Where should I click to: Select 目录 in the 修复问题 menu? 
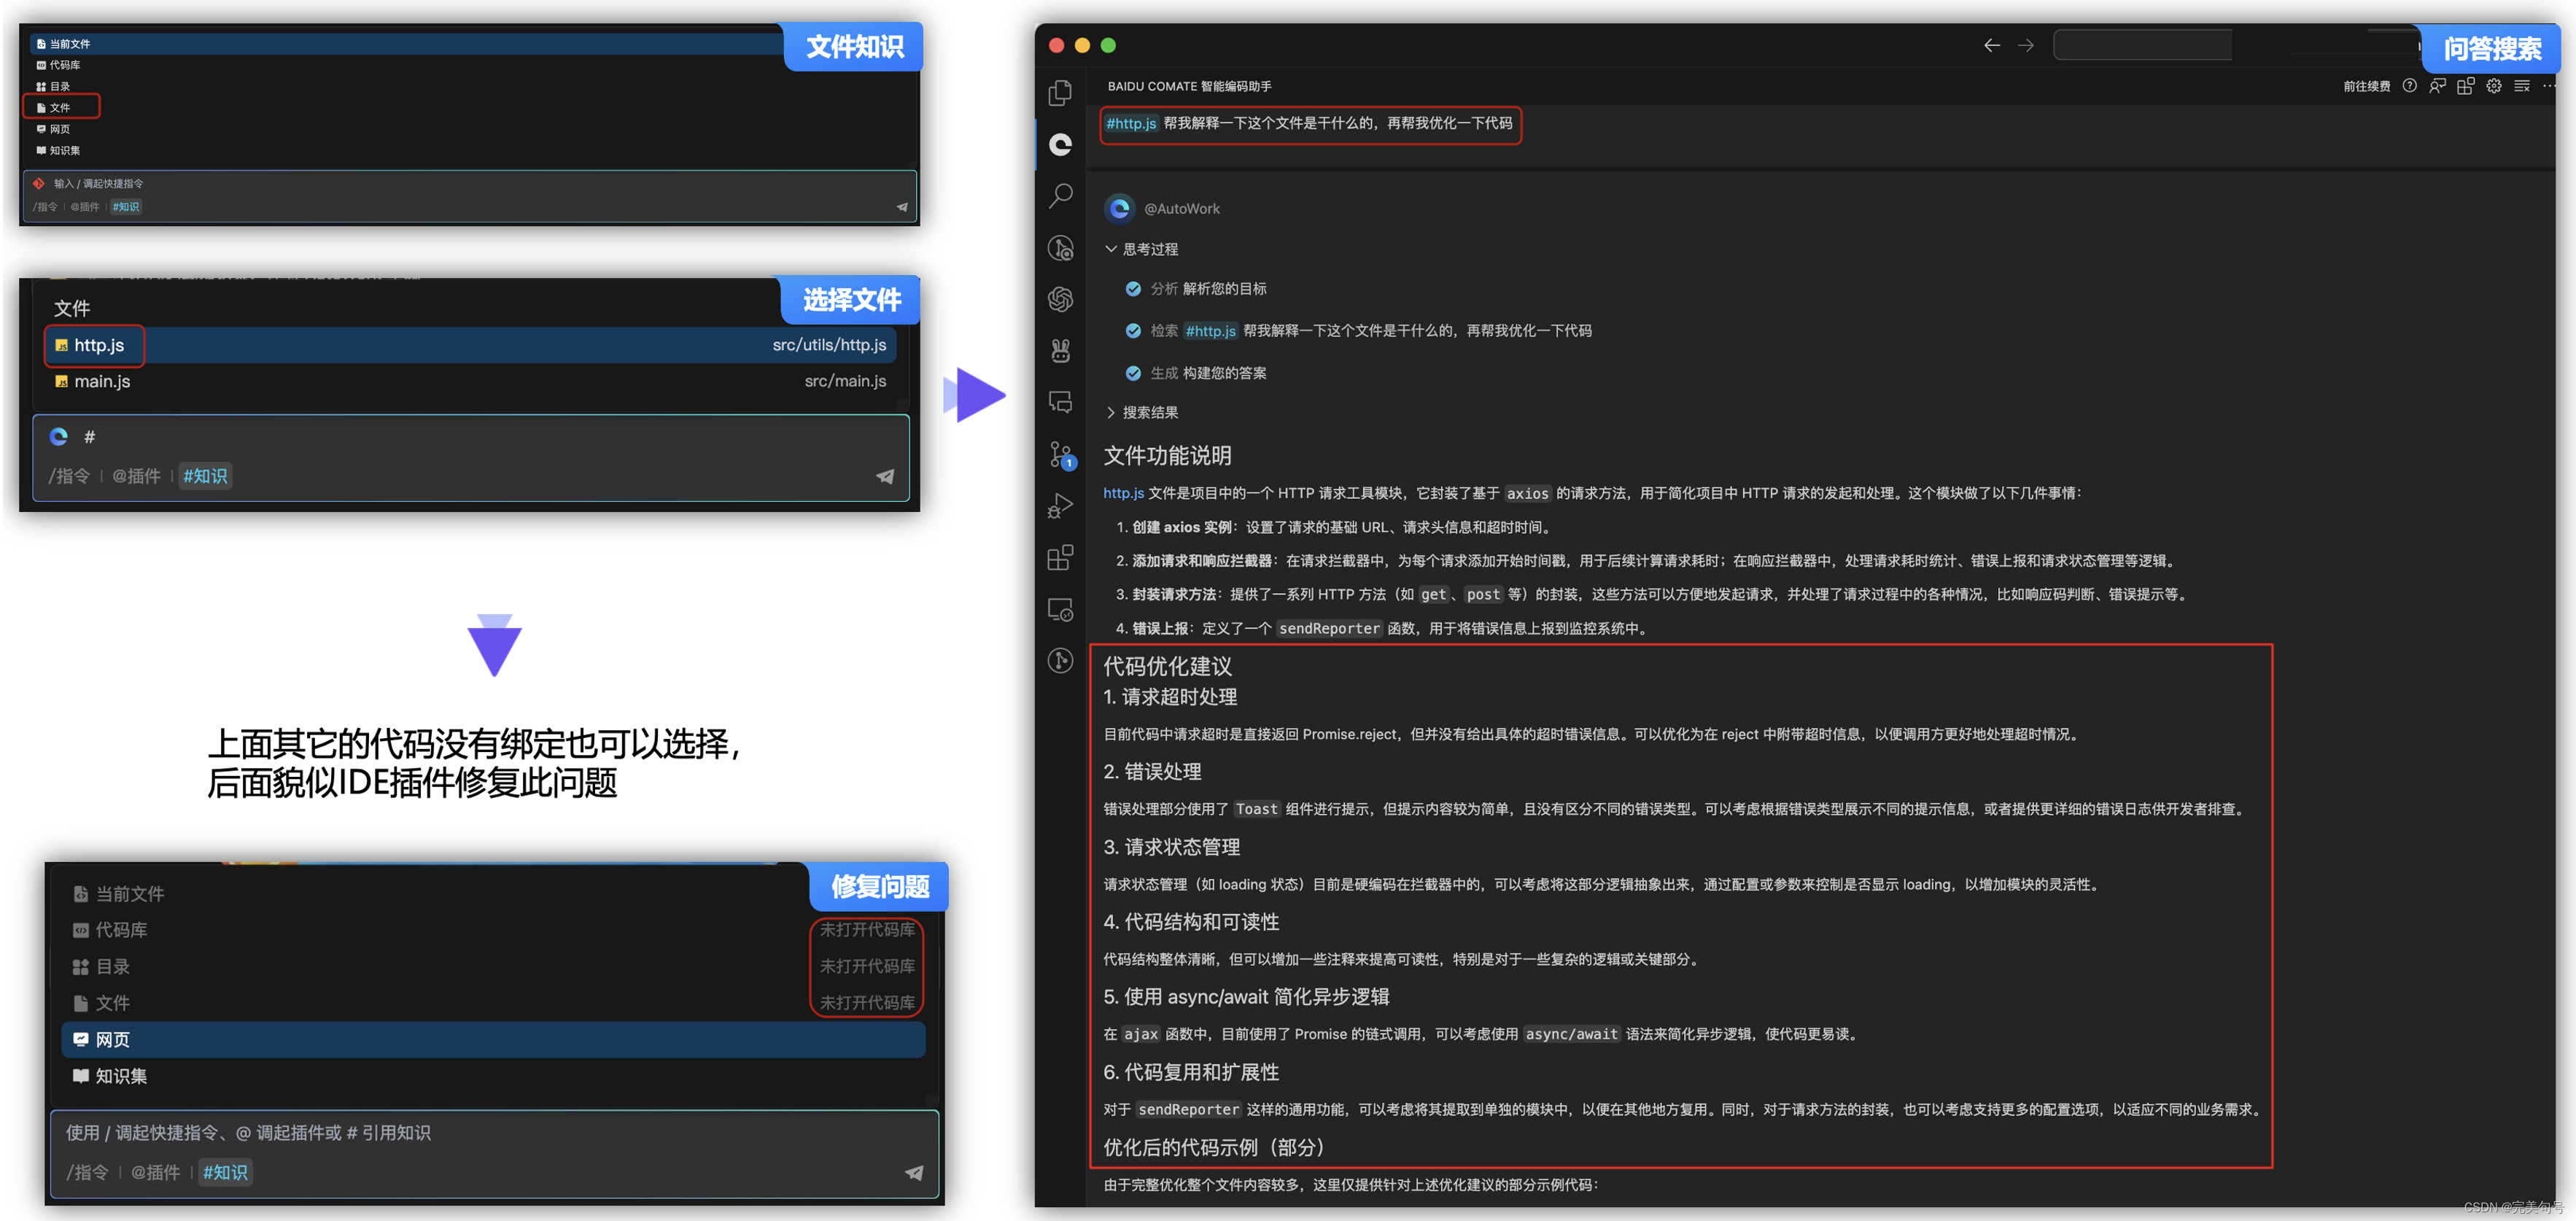click(x=493, y=967)
